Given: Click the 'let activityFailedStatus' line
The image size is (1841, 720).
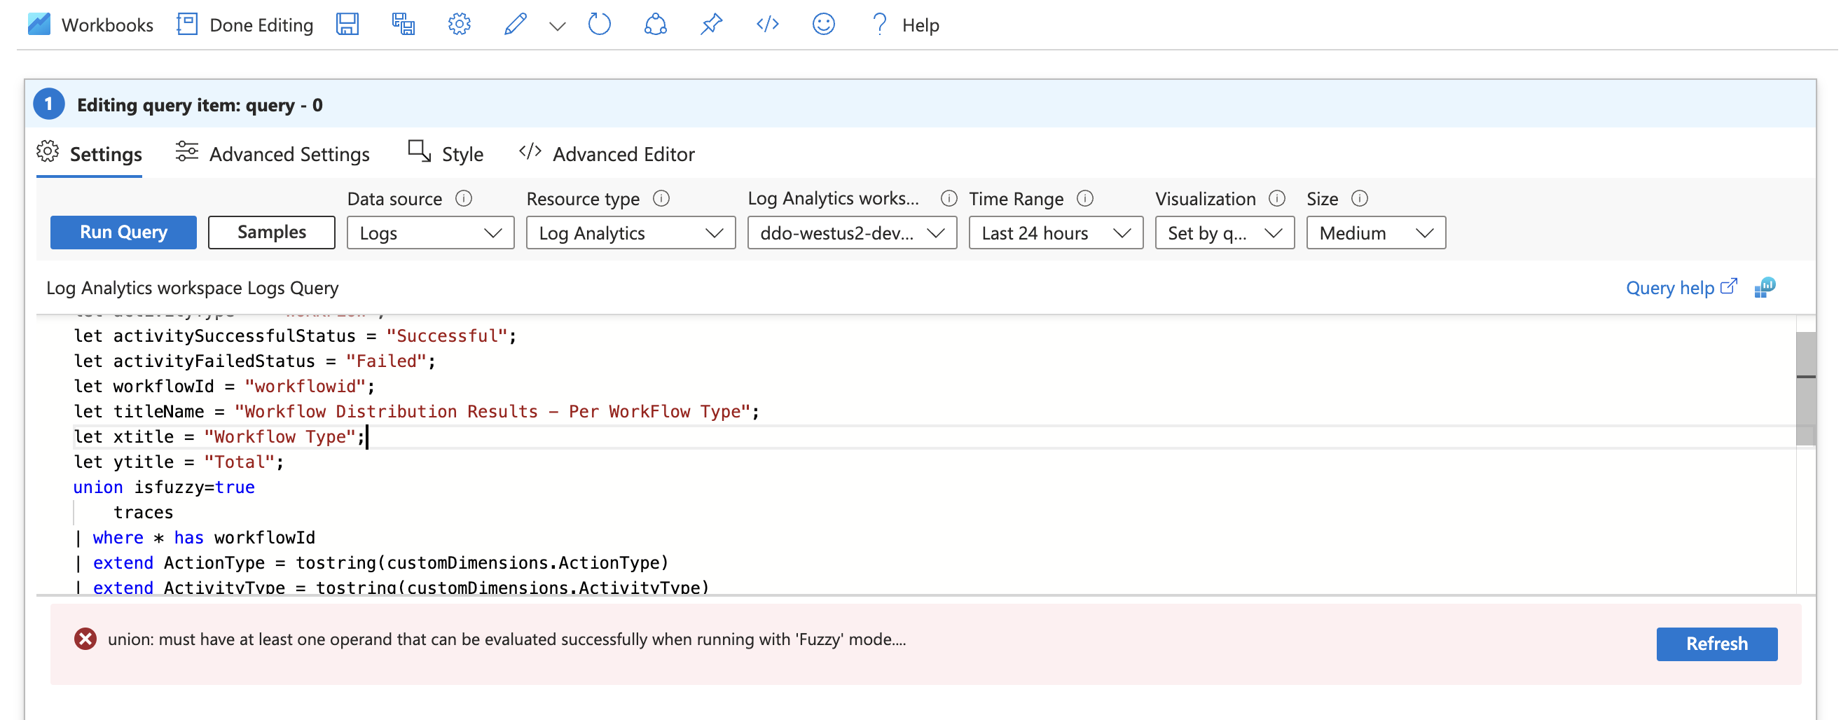Looking at the screenshot, I should coord(254,361).
